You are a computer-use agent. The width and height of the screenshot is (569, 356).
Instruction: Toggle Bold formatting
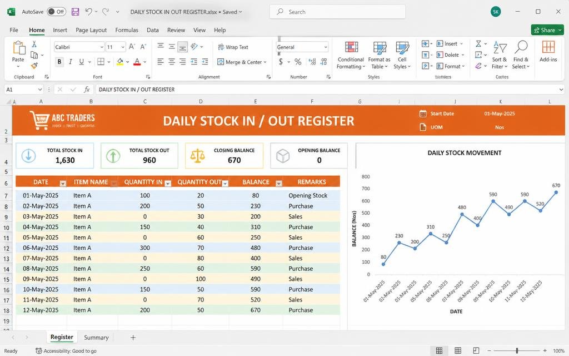[59, 62]
